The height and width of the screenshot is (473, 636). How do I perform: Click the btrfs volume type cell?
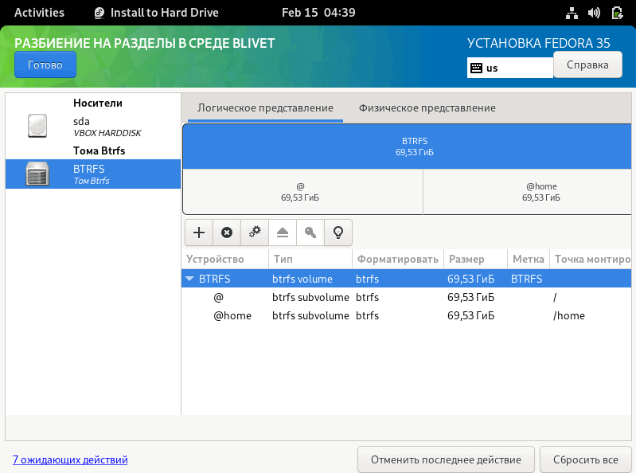(x=302, y=279)
